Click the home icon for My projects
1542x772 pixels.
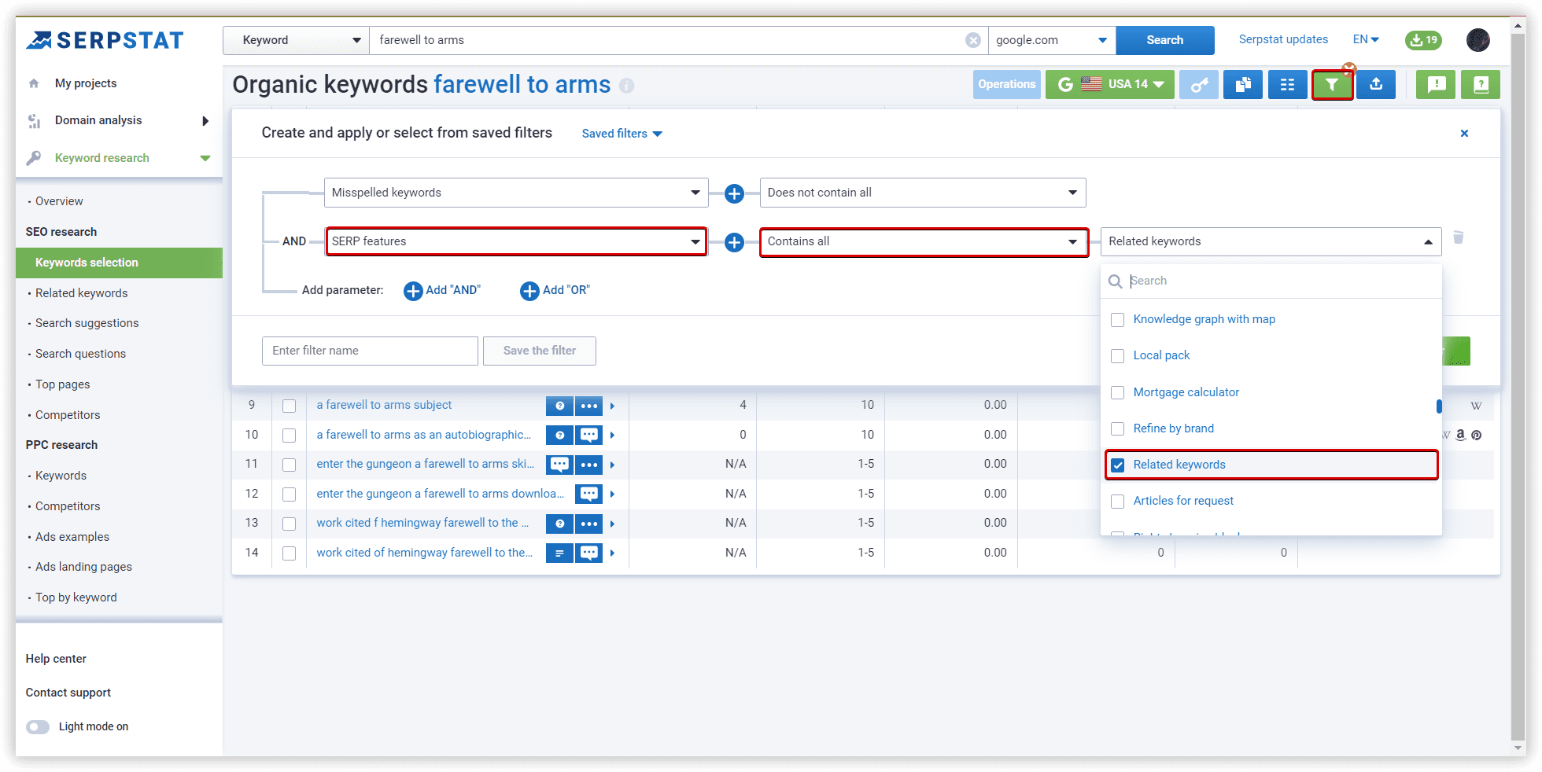[x=34, y=83]
